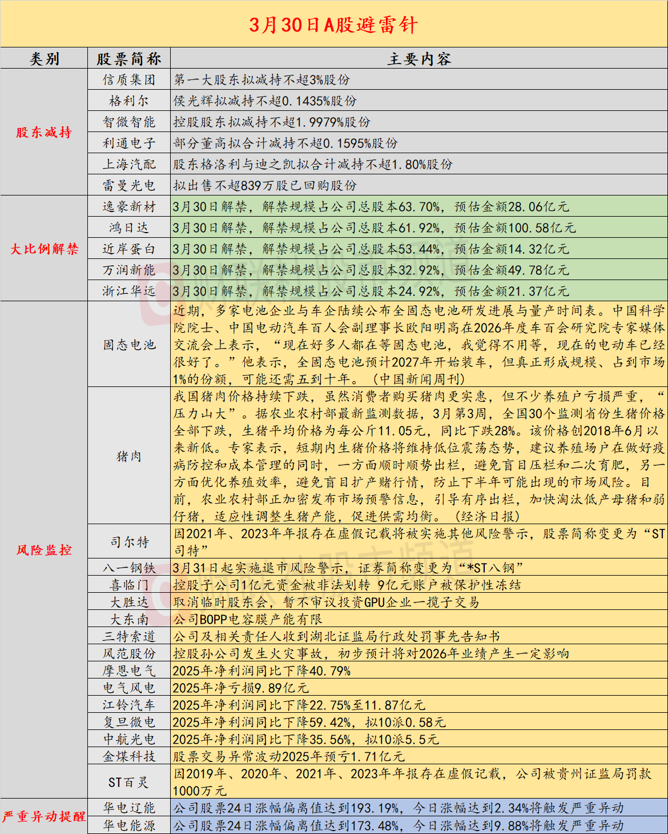Click the 固态电池 topic cell

129,345
